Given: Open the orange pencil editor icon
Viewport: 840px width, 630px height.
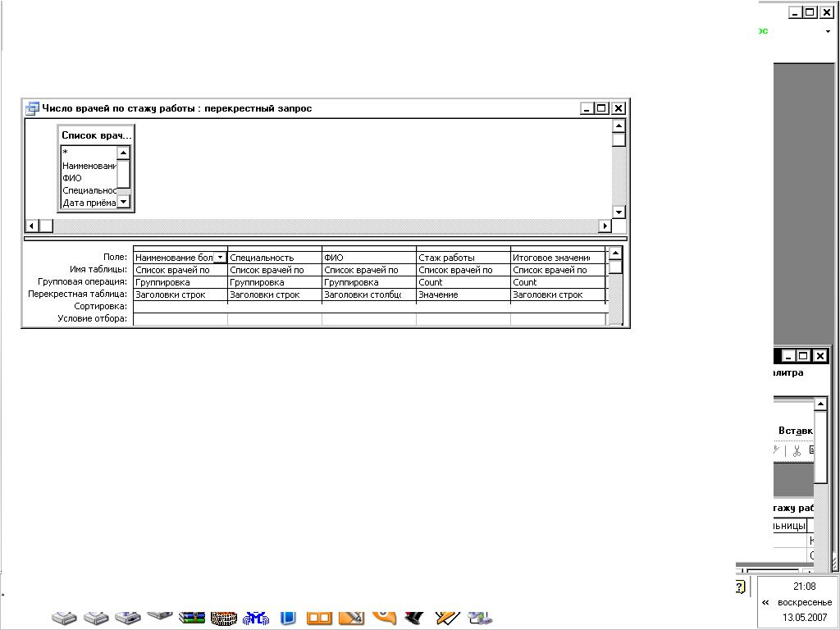Looking at the screenshot, I should [351, 619].
